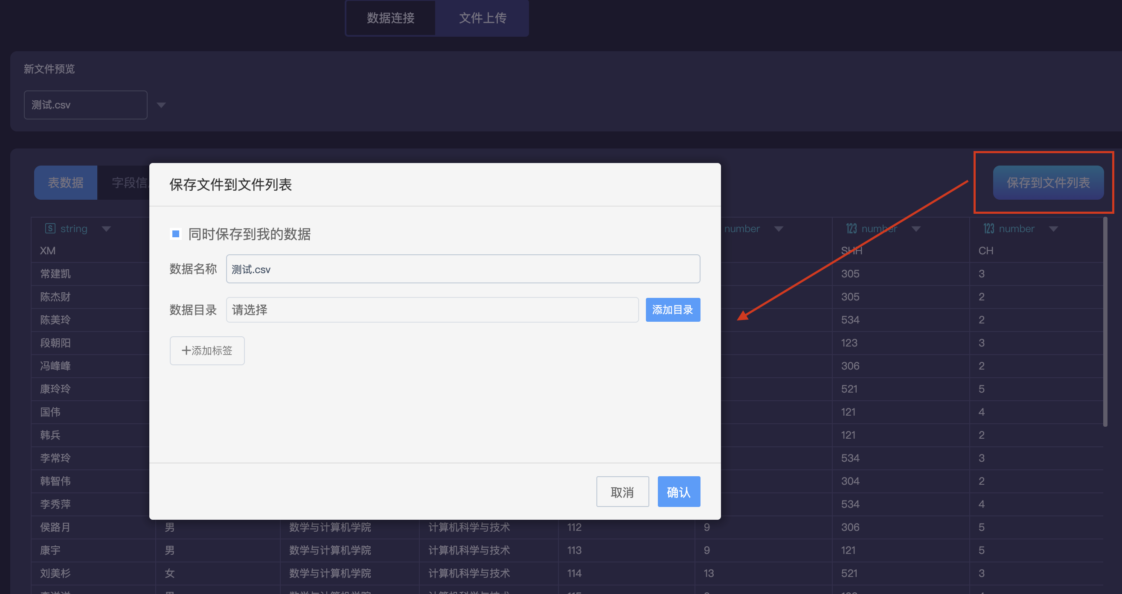Click the table's vertical scrollbar
This screenshot has width=1122, height=594.
click(1105, 323)
